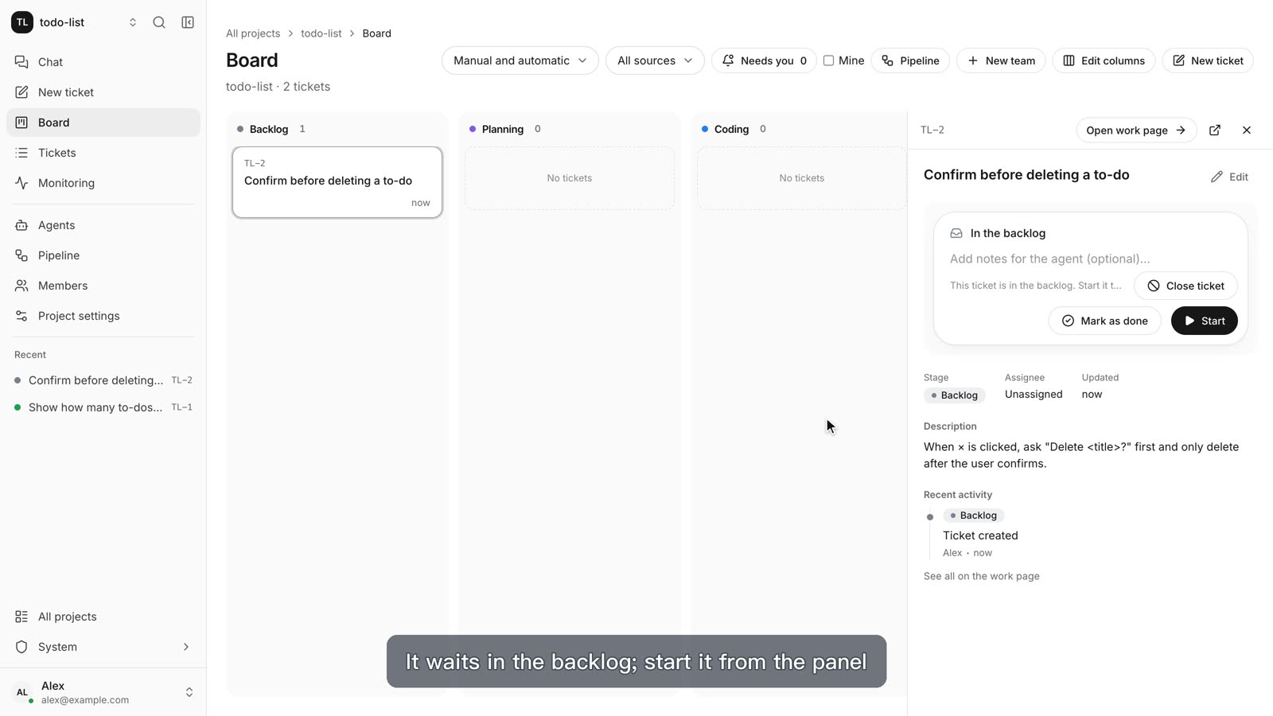Click the Pipeline button in the toolbar
Screen dimensions: 1273x716
point(910,60)
